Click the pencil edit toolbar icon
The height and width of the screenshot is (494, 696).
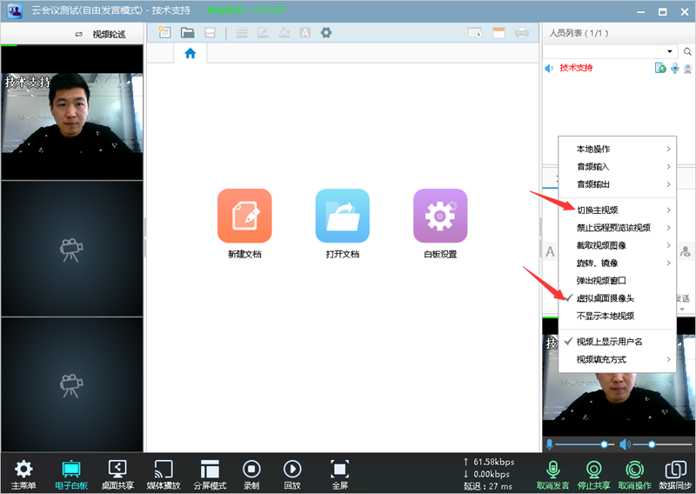pos(263,32)
